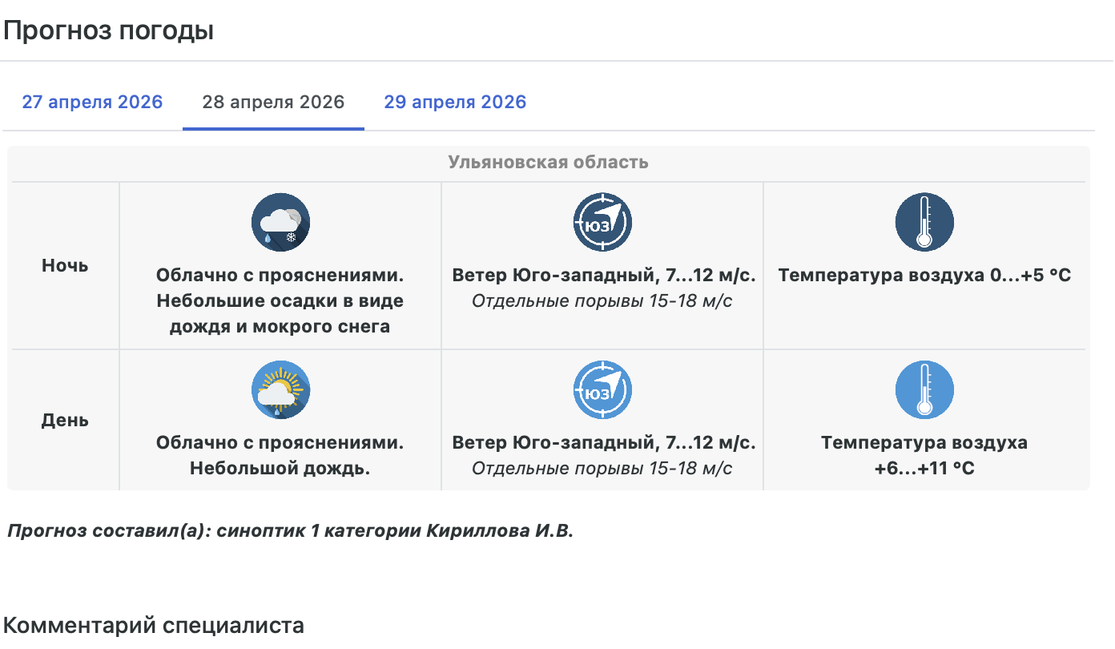Click the День row label

point(65,421)
